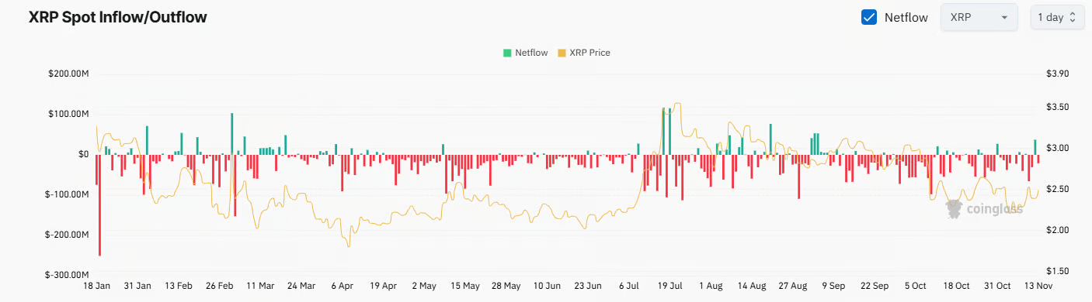Uncheck the Netflow checkbox
The width and height of the screenshot is (1092, 302).
(870, 17)
